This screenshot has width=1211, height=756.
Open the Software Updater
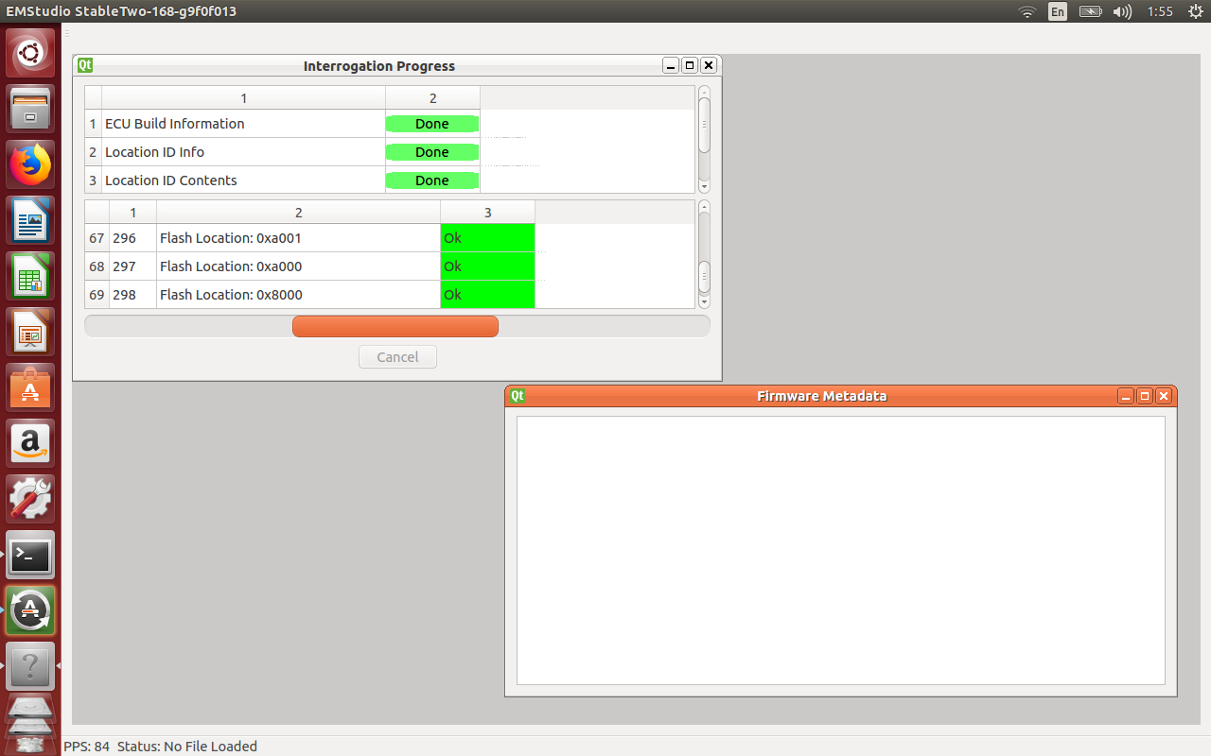click(x=30, y=610)
